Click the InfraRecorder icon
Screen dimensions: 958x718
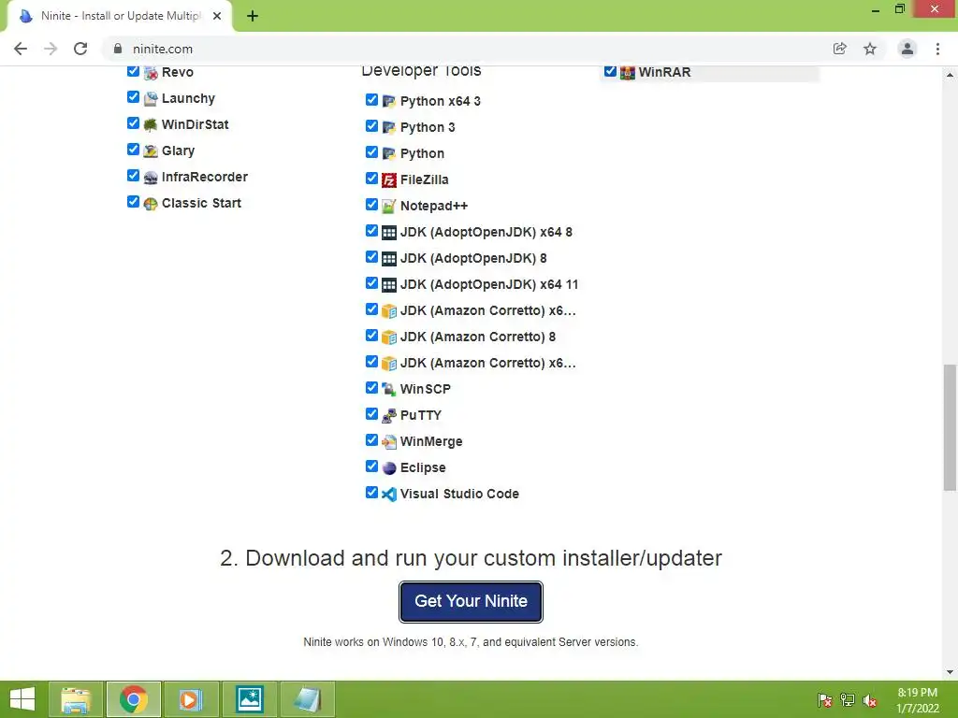click(x=151, y=178)
